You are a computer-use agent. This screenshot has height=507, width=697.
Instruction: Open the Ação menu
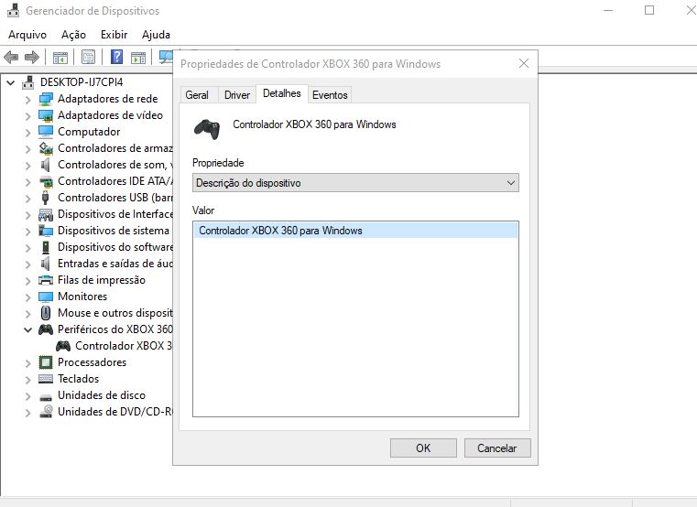click(74, 35)
